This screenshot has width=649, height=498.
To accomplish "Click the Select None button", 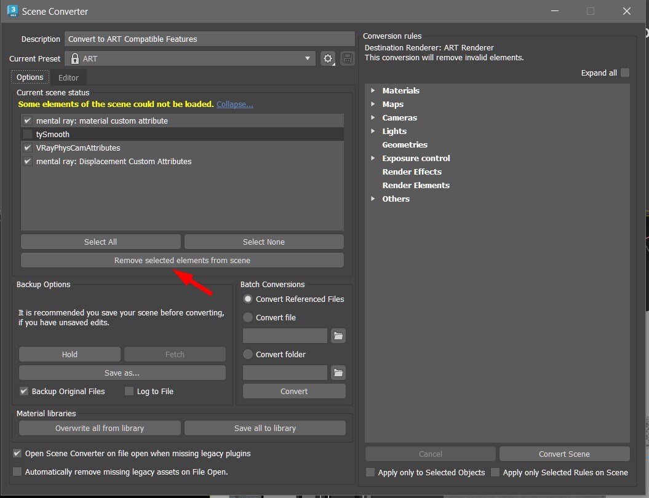I will (264, 242).
